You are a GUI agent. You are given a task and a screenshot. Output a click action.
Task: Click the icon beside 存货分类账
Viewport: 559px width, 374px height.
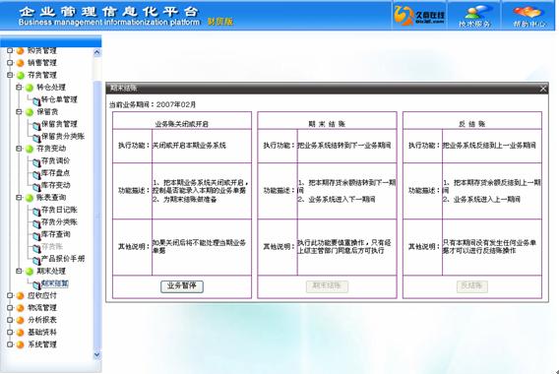pos(36,223)
